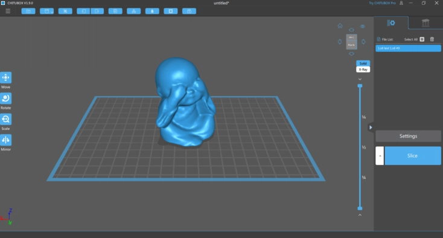
Task: Open the user account icon
Action: click(401, 3)
